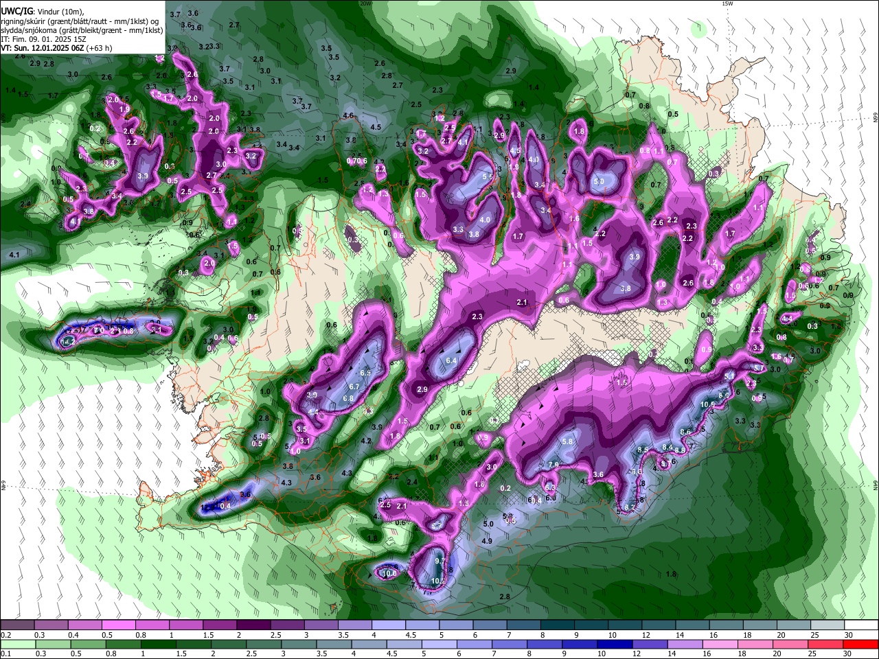Click the '14.2' value in the western rain band
Screen dimensions: 879x659
(x=68, y=341)
